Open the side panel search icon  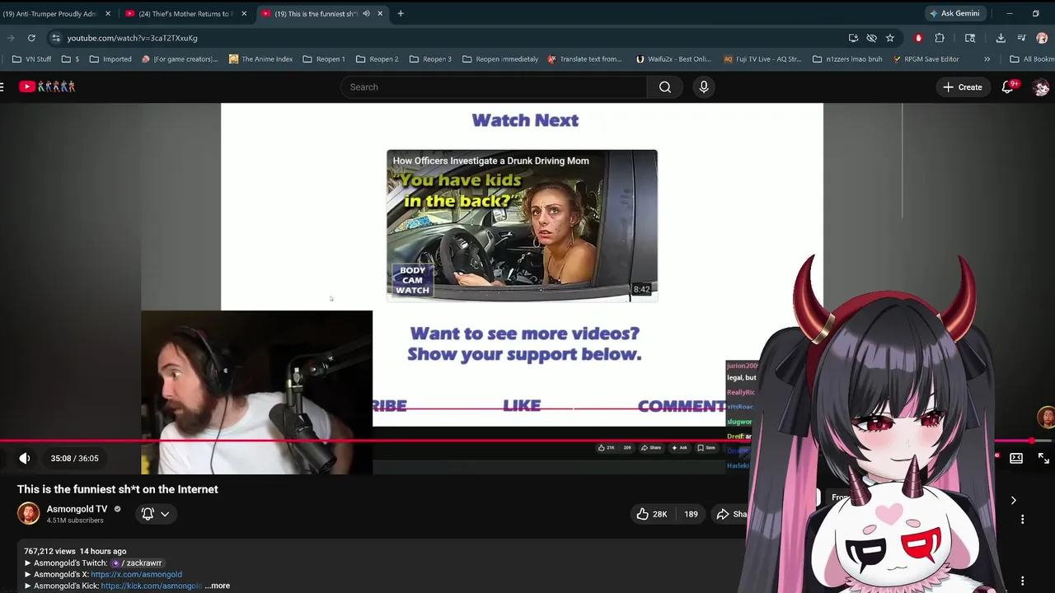970,38
